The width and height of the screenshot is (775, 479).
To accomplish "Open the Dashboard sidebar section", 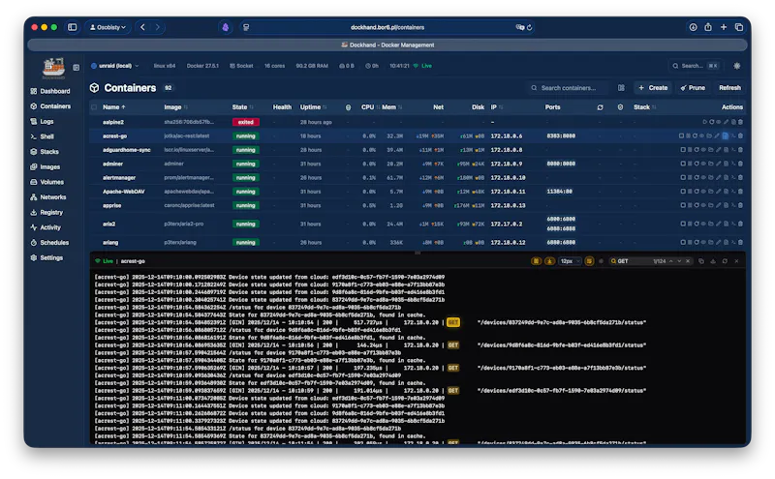I will pos(50,91).
